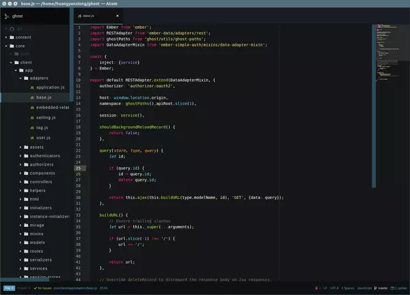Expand the controllers folder
Image resolution: width=410 pixels, height=295 pixels.
pos(20,182)
